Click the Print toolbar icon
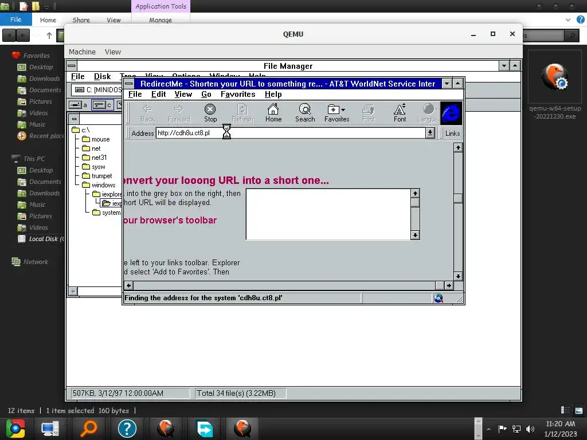This screenshot has height=440, width=587. coord(369,113)
